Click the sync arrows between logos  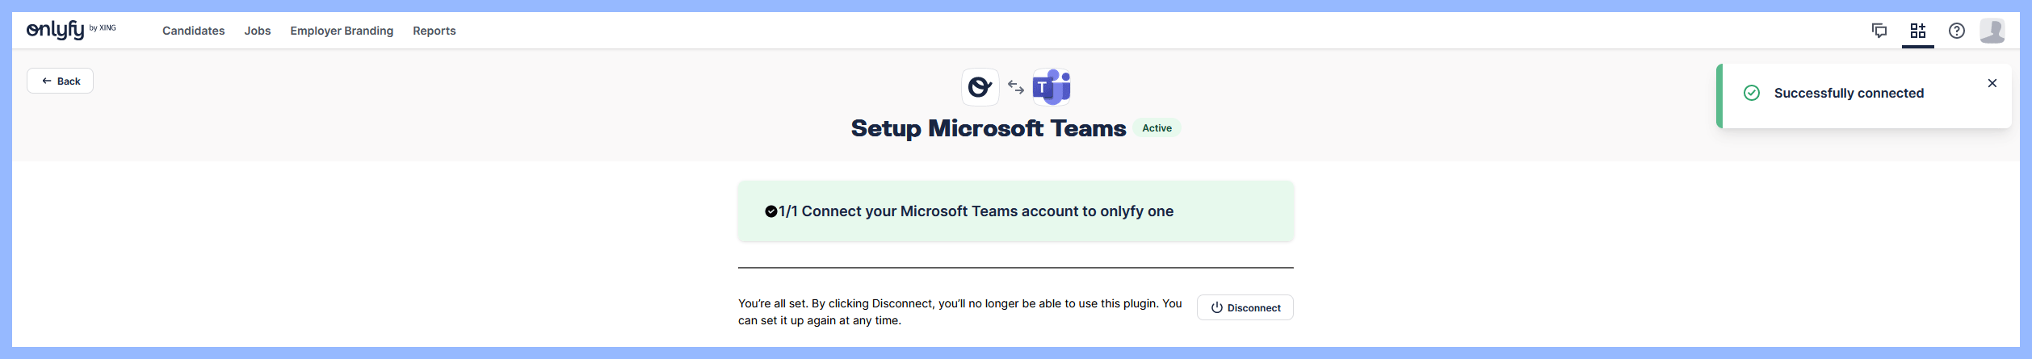tap(1016, 87)
